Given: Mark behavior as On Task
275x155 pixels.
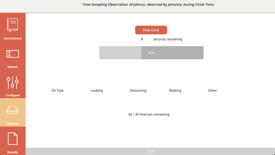Looking at the screenshot, I should click(x=57, y=91).
